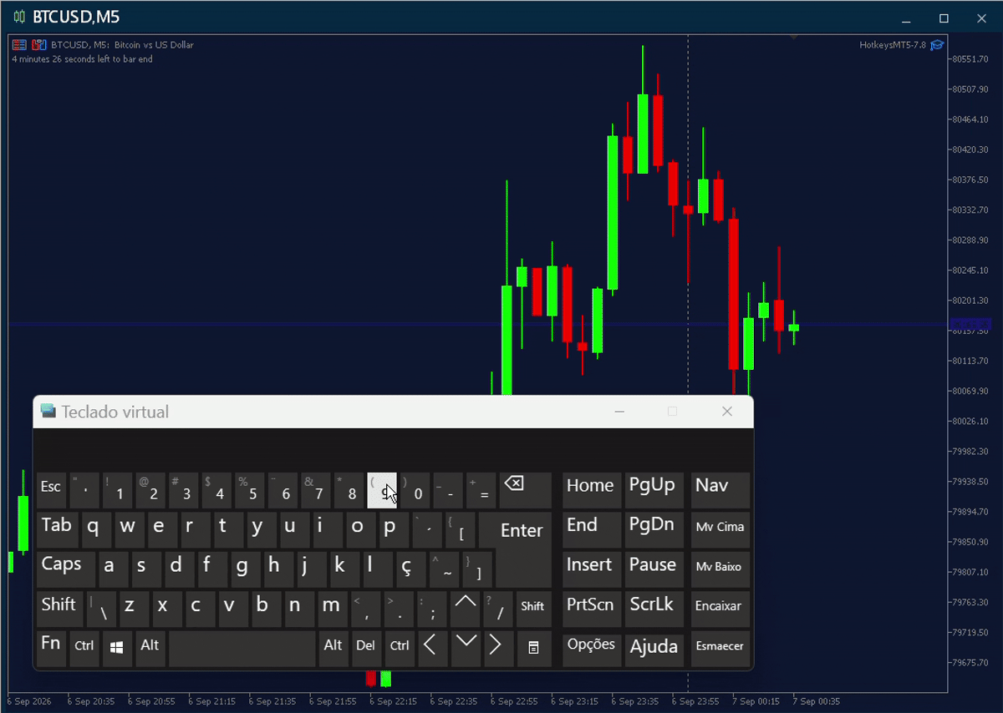Toggle the left Alt key beside the Windows key
The image size is (1003, 713).
(150, 648)
